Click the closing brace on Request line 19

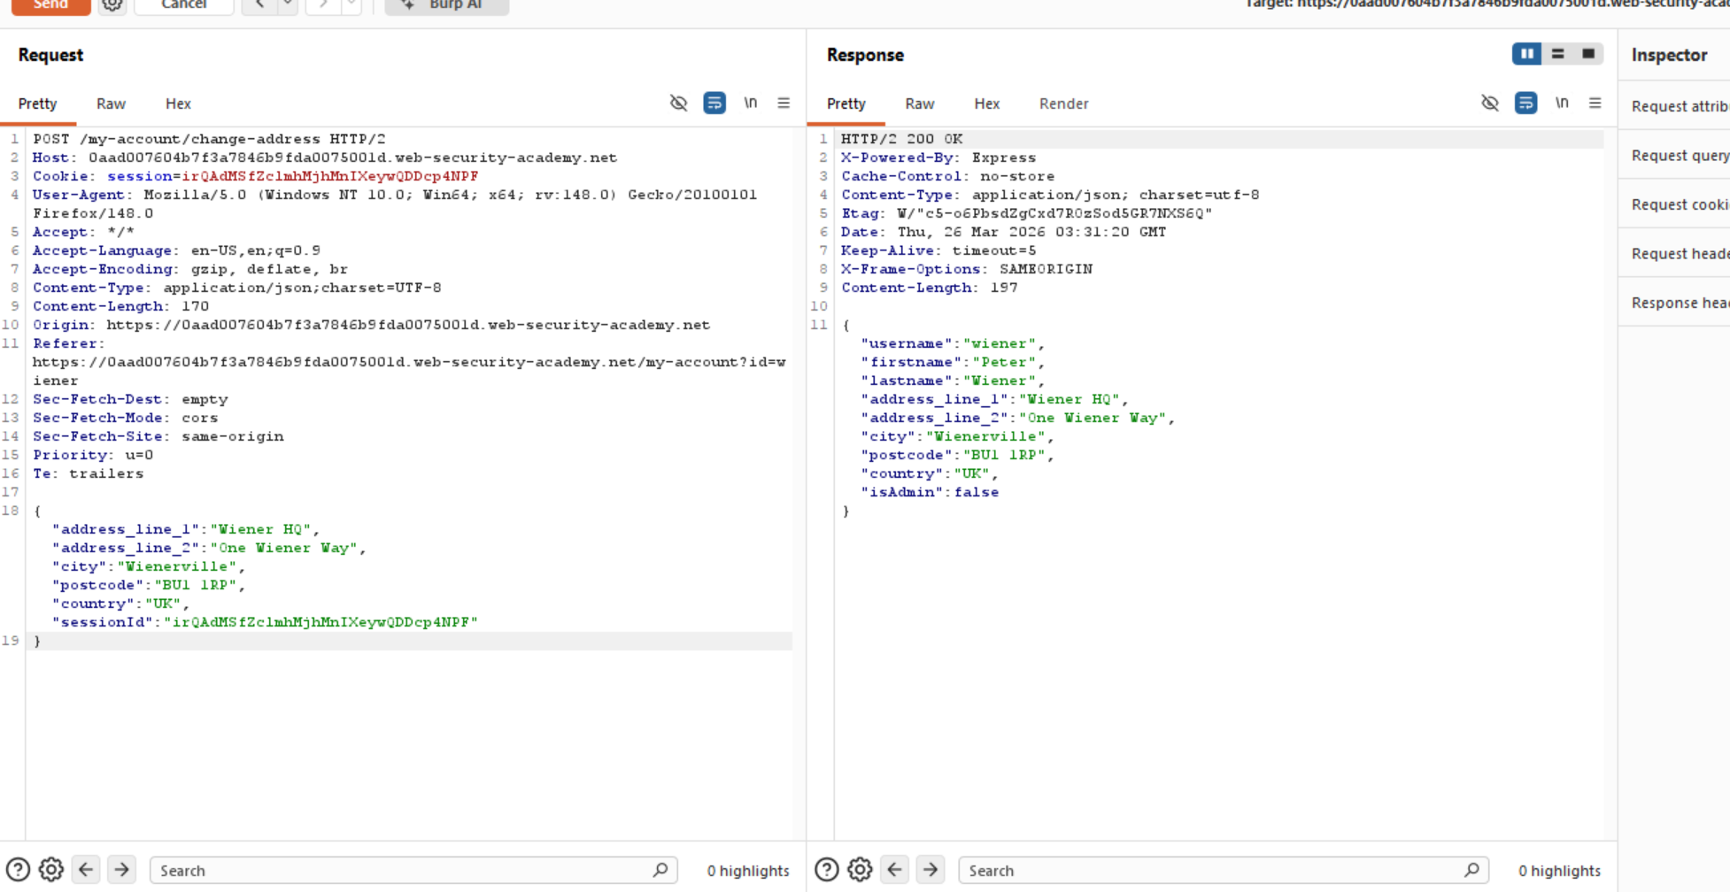[37, 641]
